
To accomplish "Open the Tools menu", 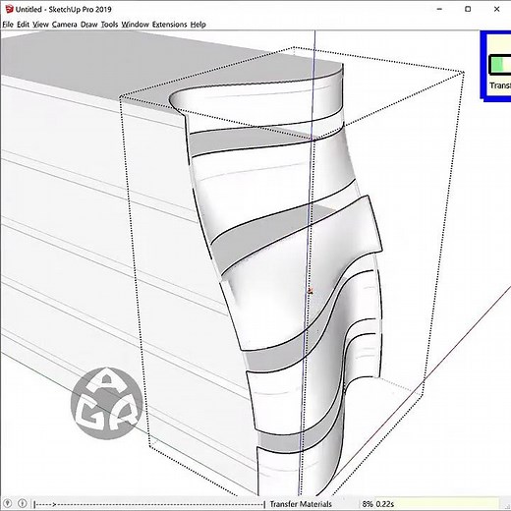I will point(109,25).
